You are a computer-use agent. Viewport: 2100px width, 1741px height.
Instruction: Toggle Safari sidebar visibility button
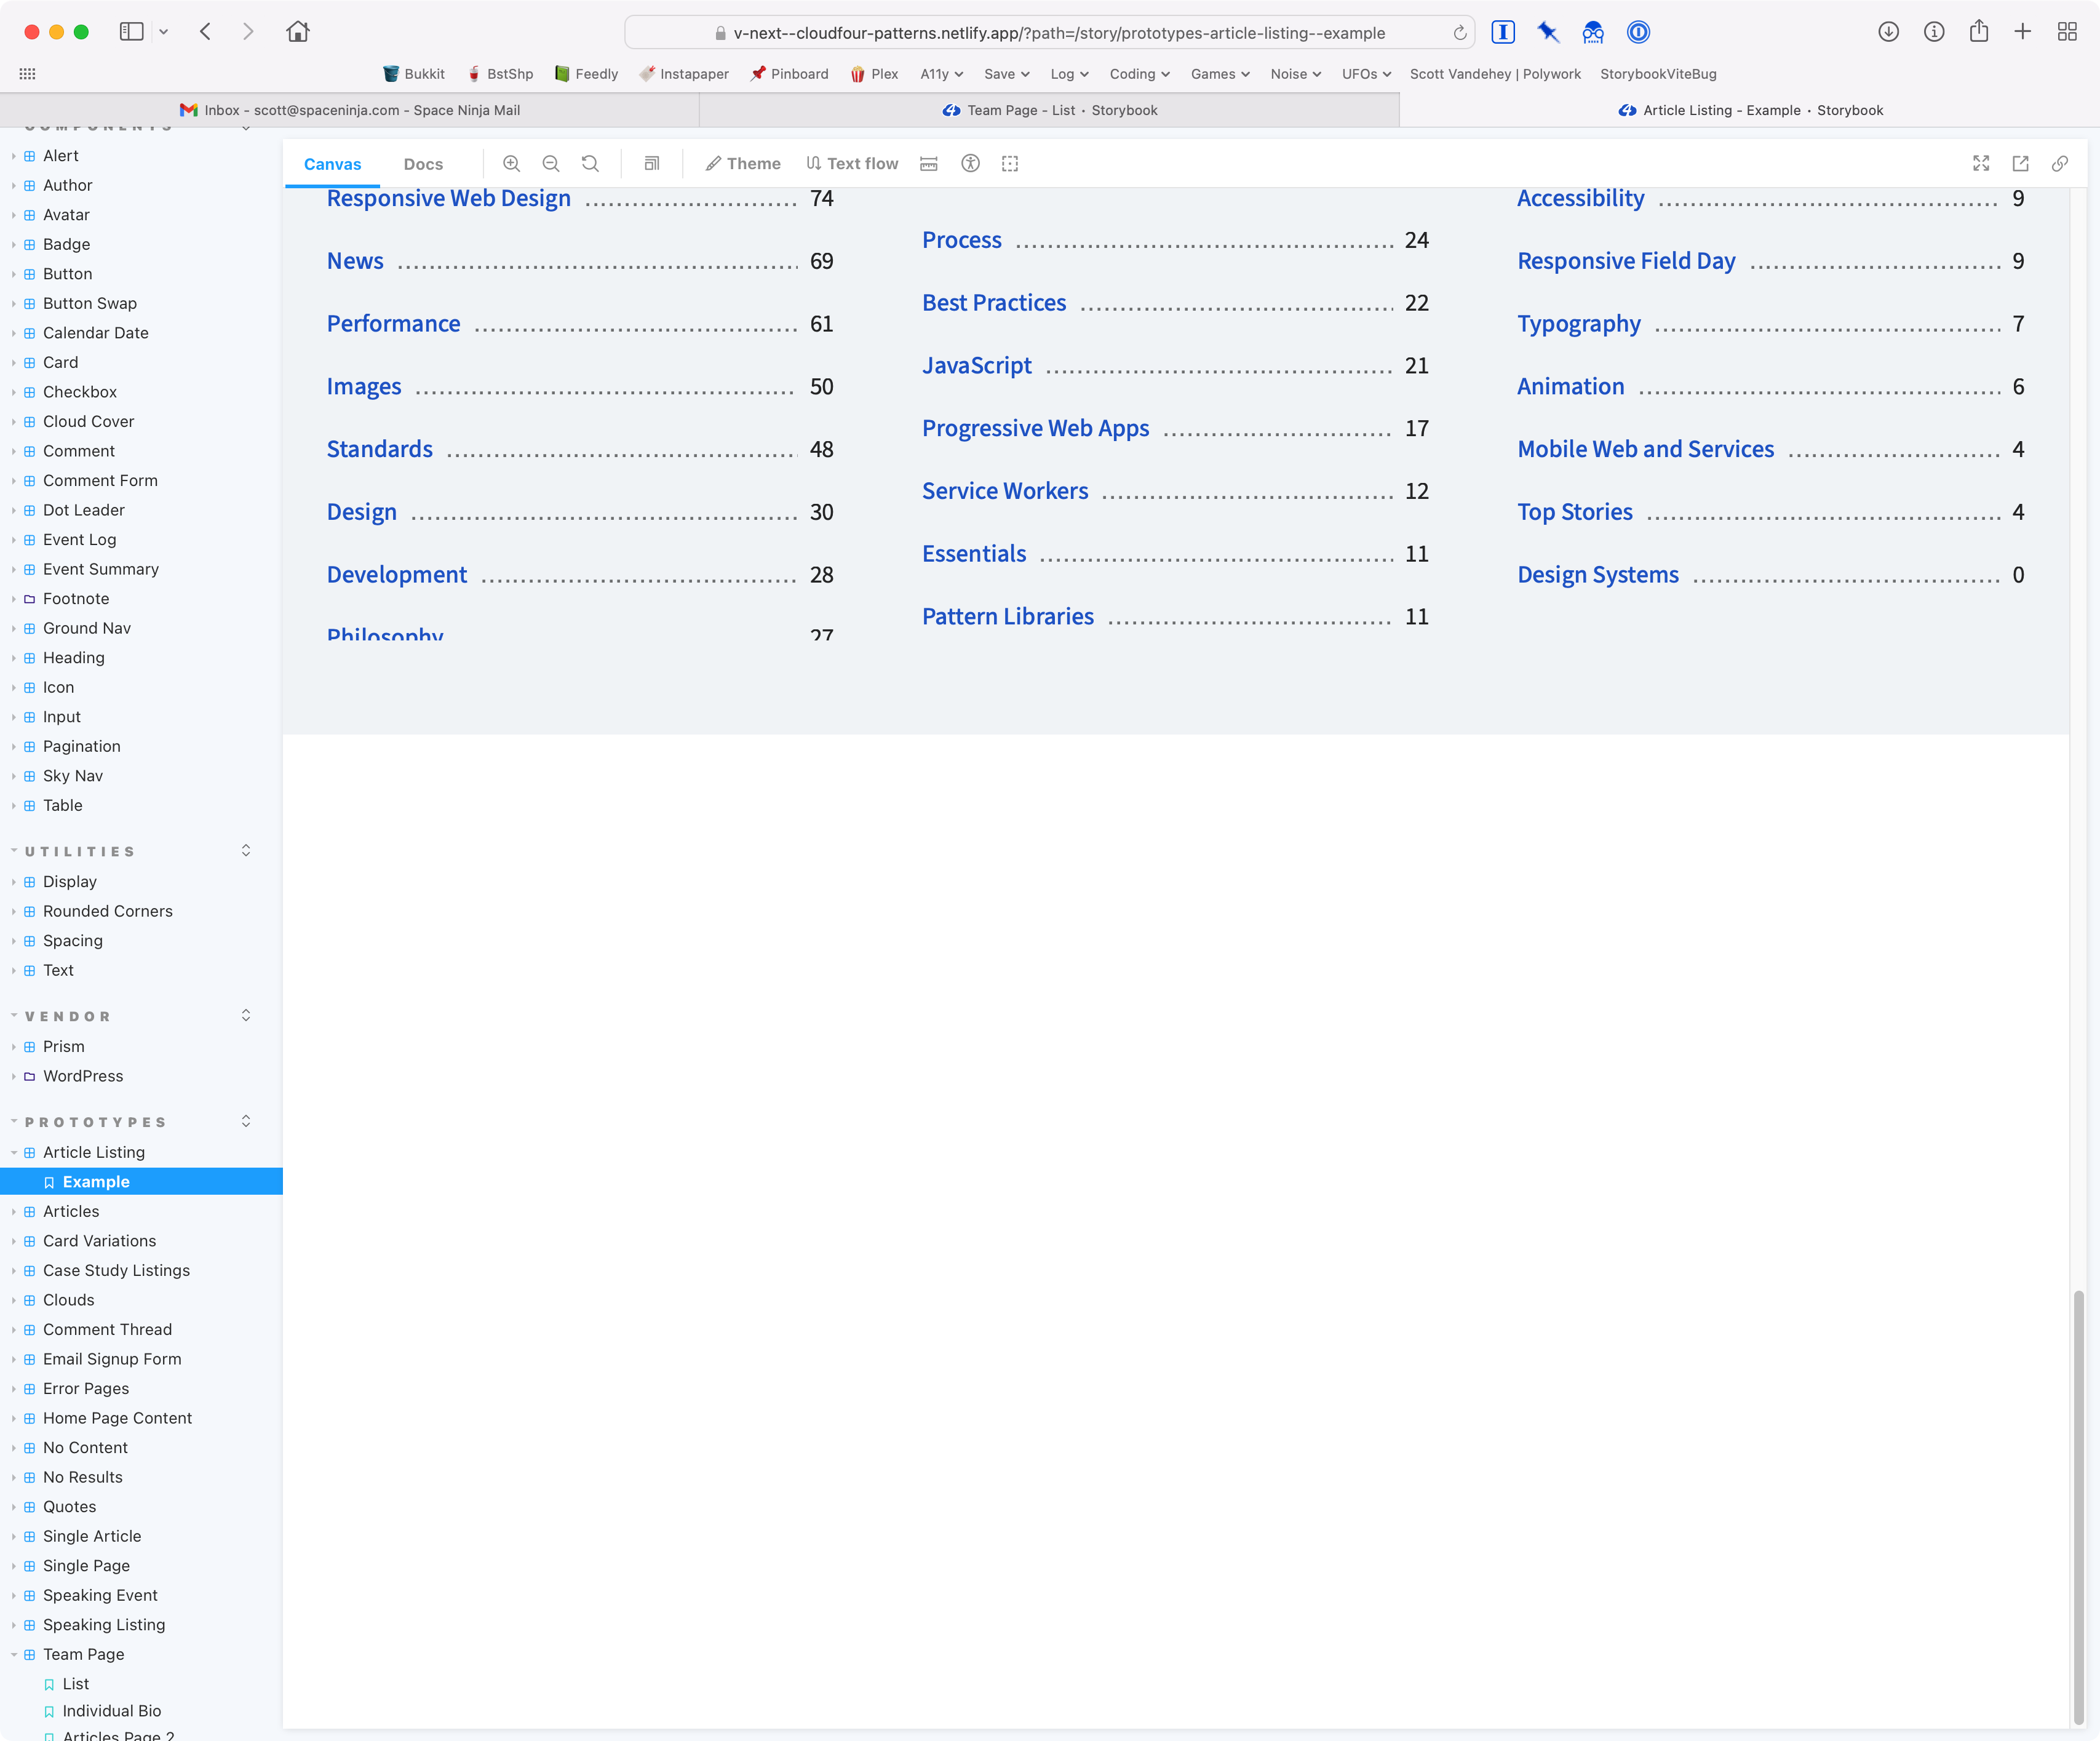point(132,32)
